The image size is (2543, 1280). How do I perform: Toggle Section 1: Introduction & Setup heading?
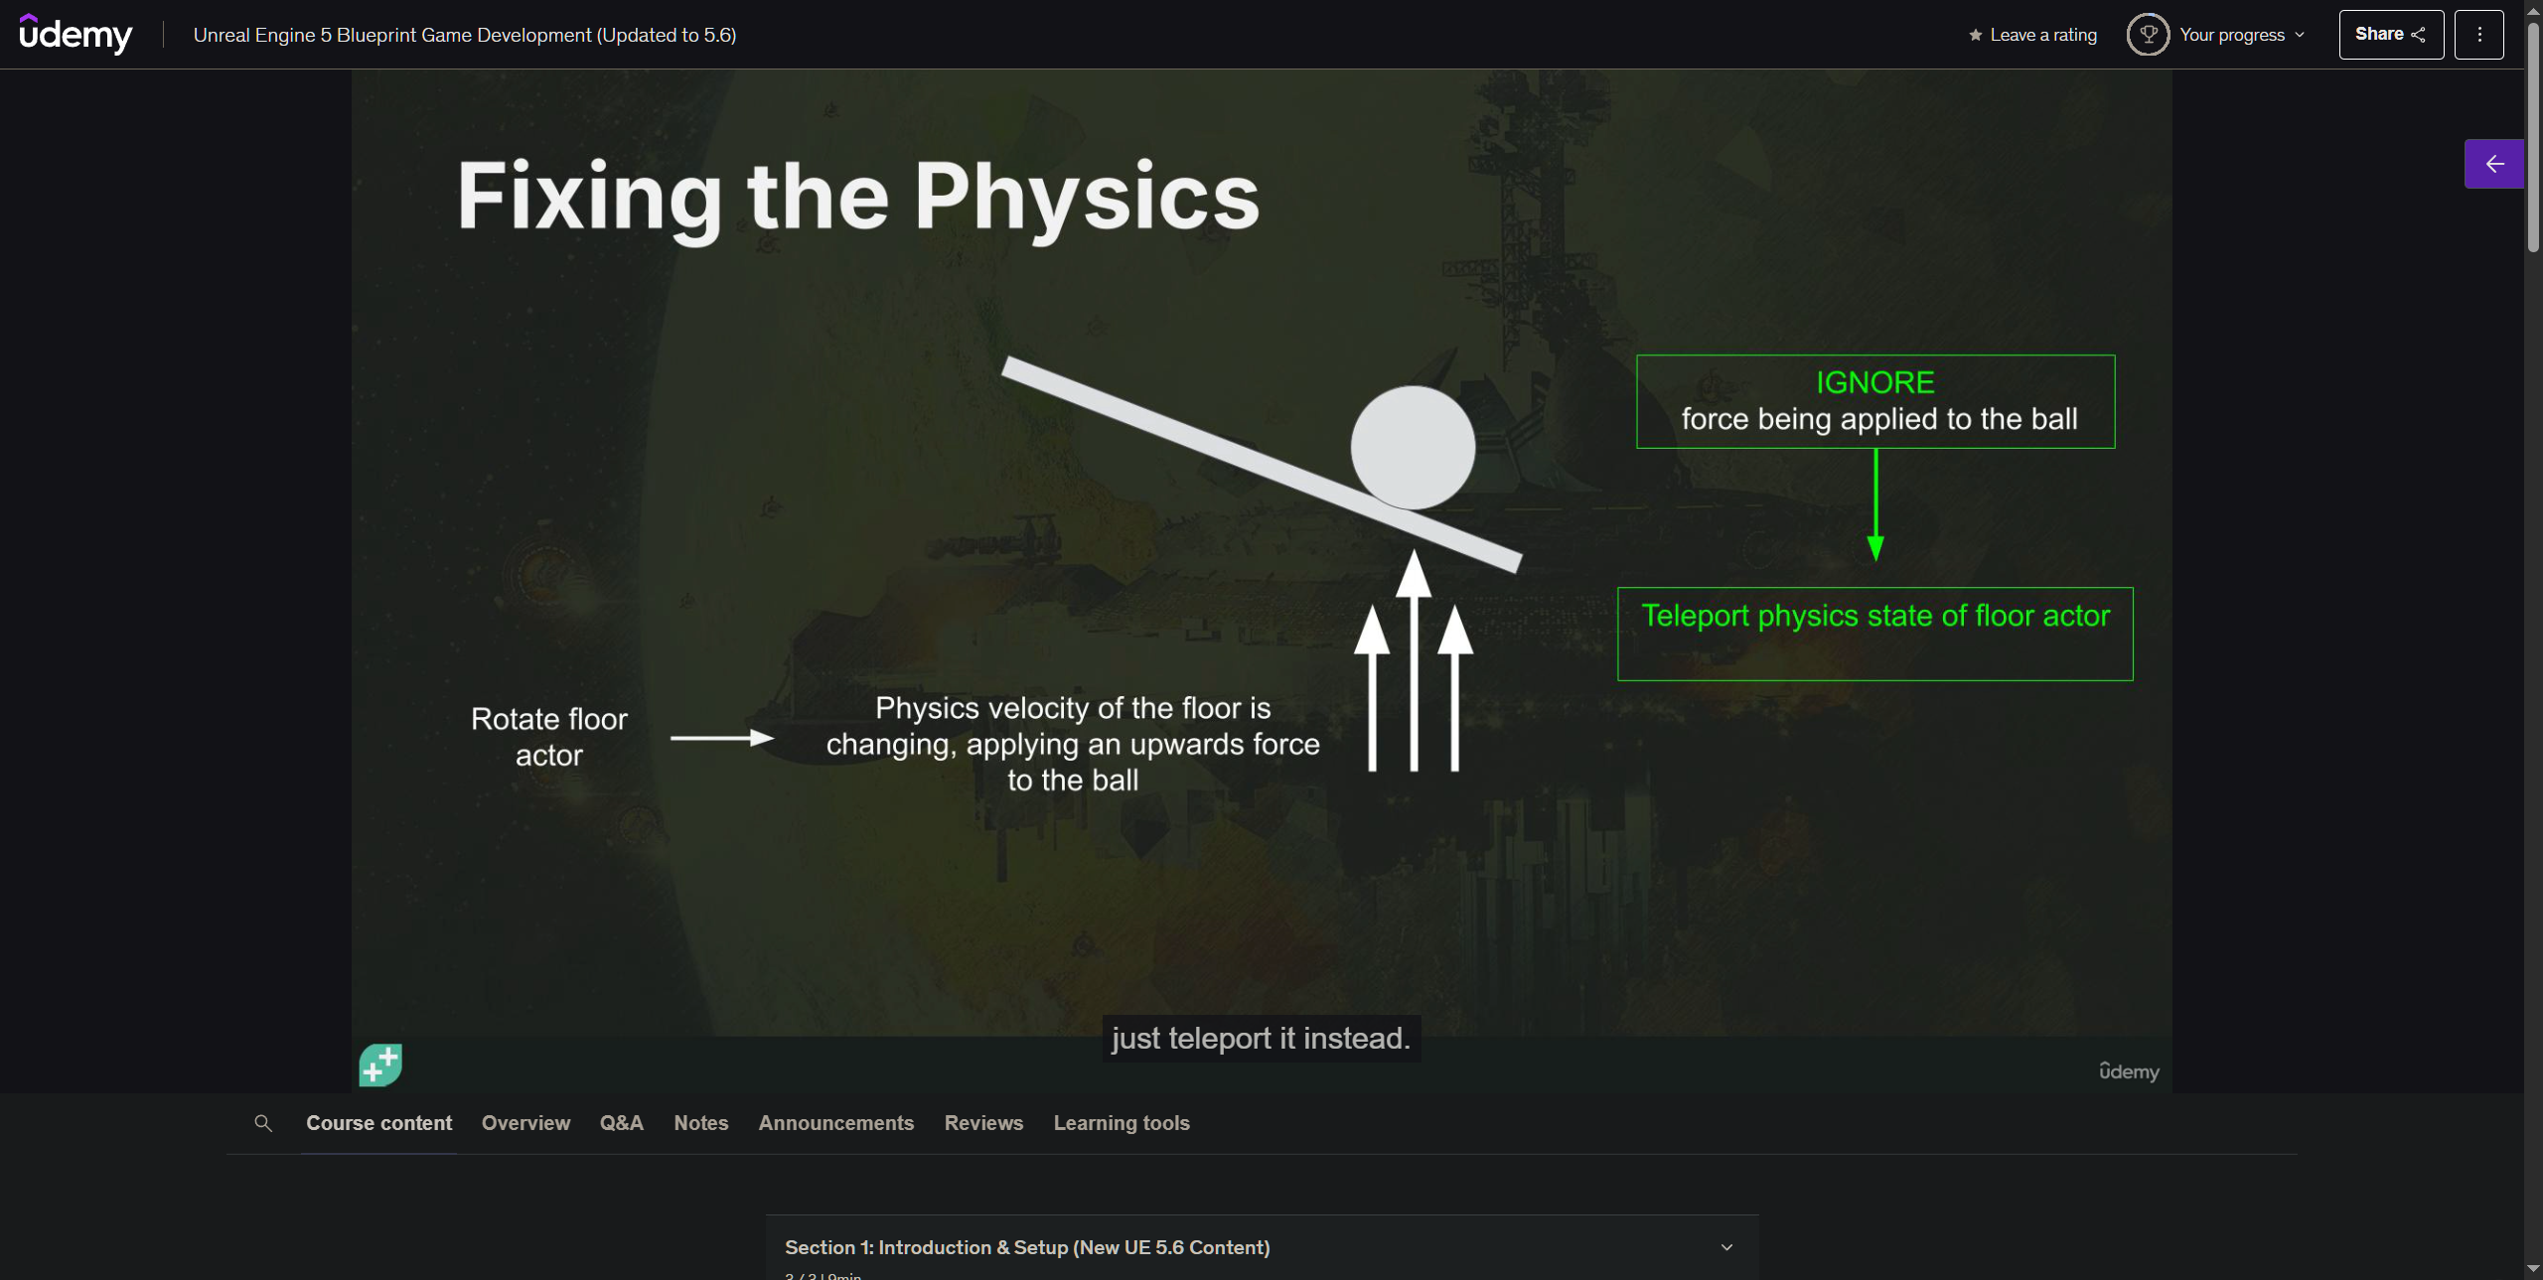pos(1027,1247)
